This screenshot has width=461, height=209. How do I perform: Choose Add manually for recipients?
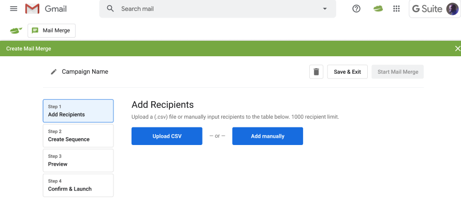point(267,136)
